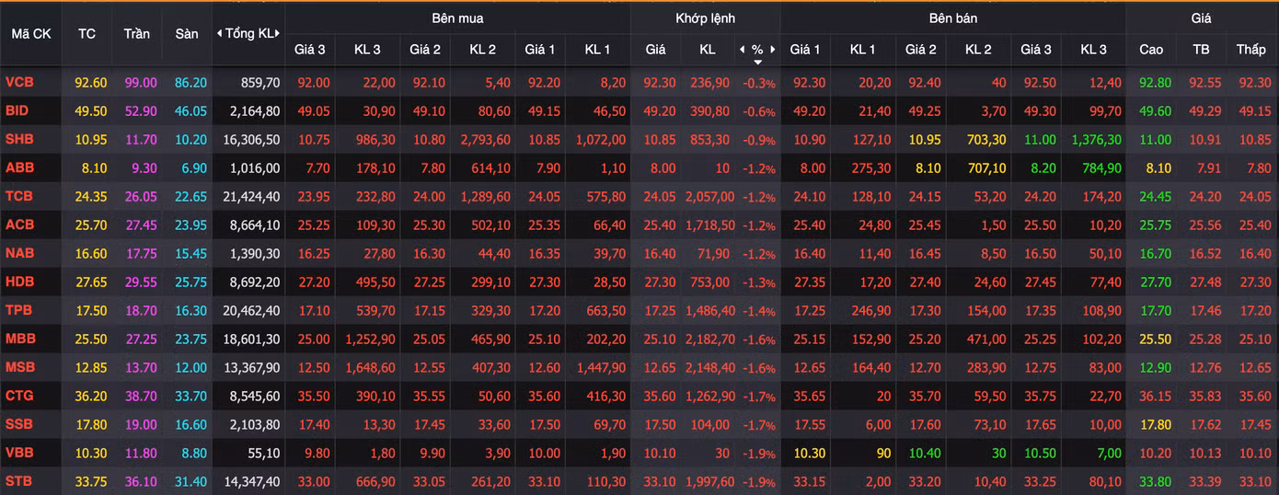Open the sort dropdown arrow under %

(757, 62)
